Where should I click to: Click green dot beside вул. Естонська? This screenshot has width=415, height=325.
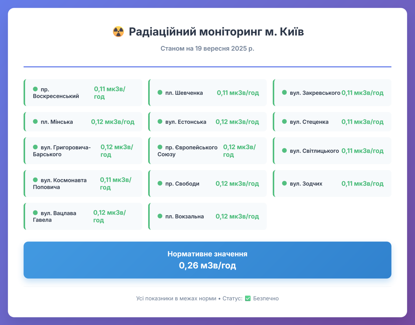click(160, 122)
